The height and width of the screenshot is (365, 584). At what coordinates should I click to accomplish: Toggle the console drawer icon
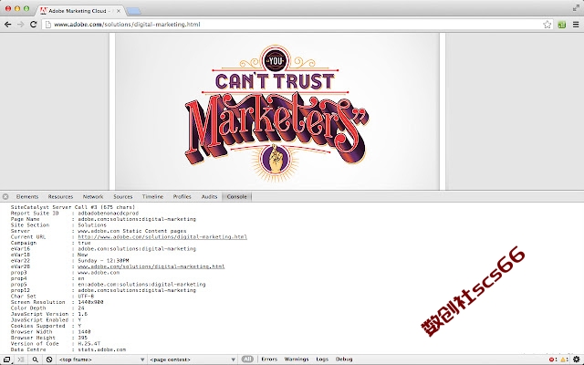point(21,360)
